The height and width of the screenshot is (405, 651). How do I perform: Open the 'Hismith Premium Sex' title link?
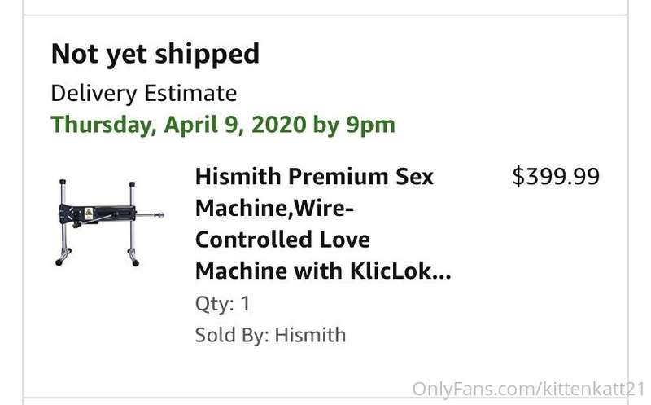click(x=314, y=177)
